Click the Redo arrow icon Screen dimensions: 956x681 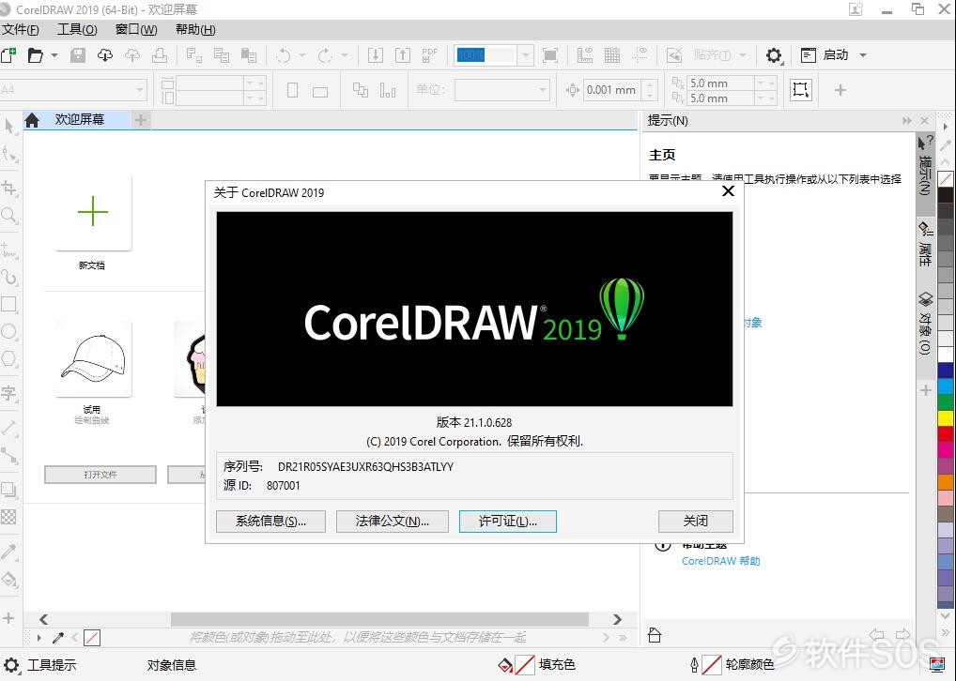(325, 55)
